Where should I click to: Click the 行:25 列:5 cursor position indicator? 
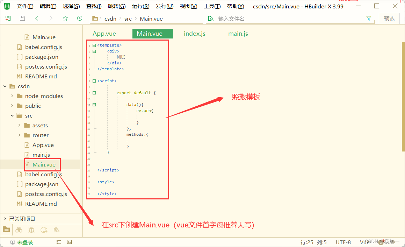tap(313, 242)
